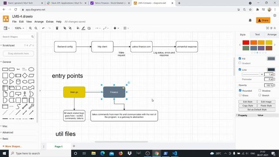
Task: Toggle fullscreen icon in toolbar
Action: [267, 28]
